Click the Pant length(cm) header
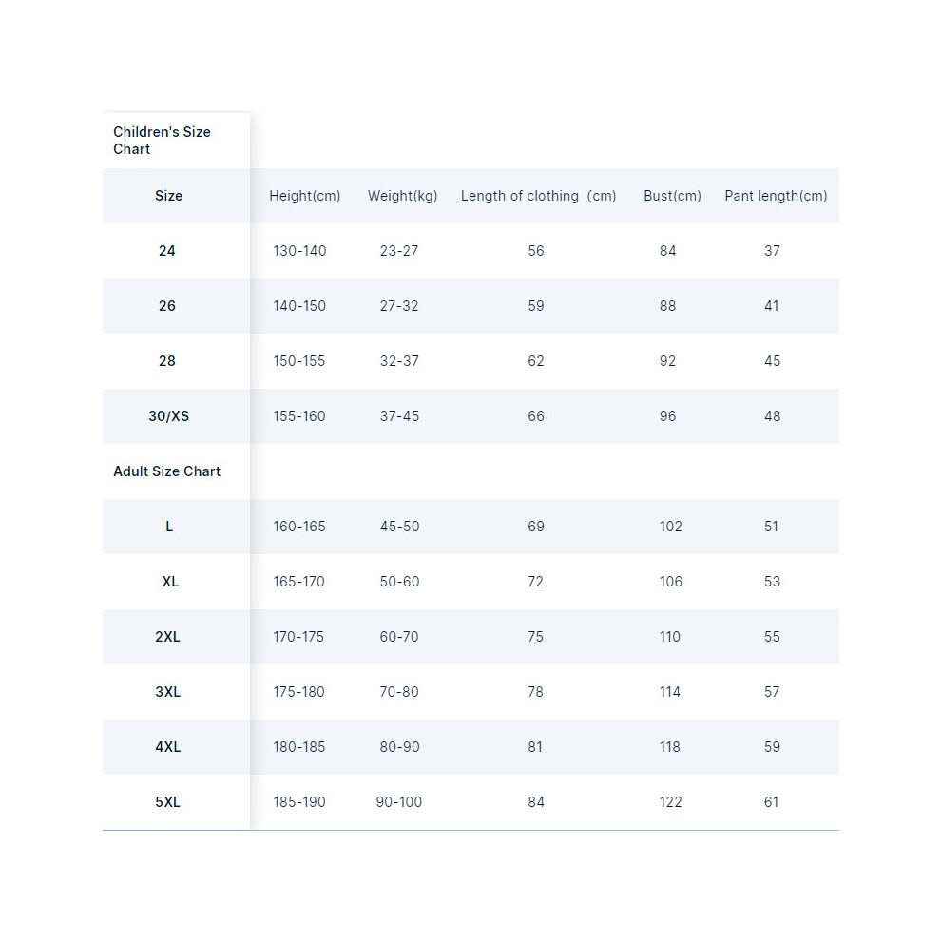This screenshot has height=941, width=941. click(776, 196)
